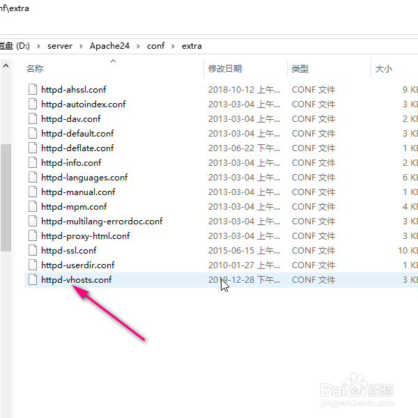Image resolution: width=418 pixels, height=418 pixels.
Task: Select file name httpd-vhosts.conf
Action: click(x=76, y=280)
